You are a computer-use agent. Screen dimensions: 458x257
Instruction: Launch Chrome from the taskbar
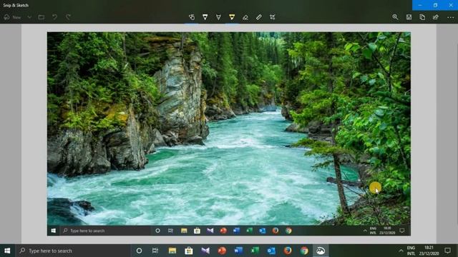tap(304, 251)
